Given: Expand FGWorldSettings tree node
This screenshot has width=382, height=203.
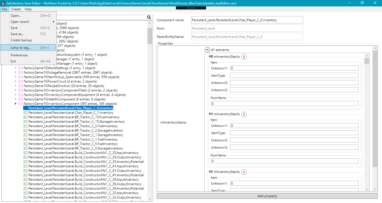Looking at the screenshot, I should click(x=16, y=68).
